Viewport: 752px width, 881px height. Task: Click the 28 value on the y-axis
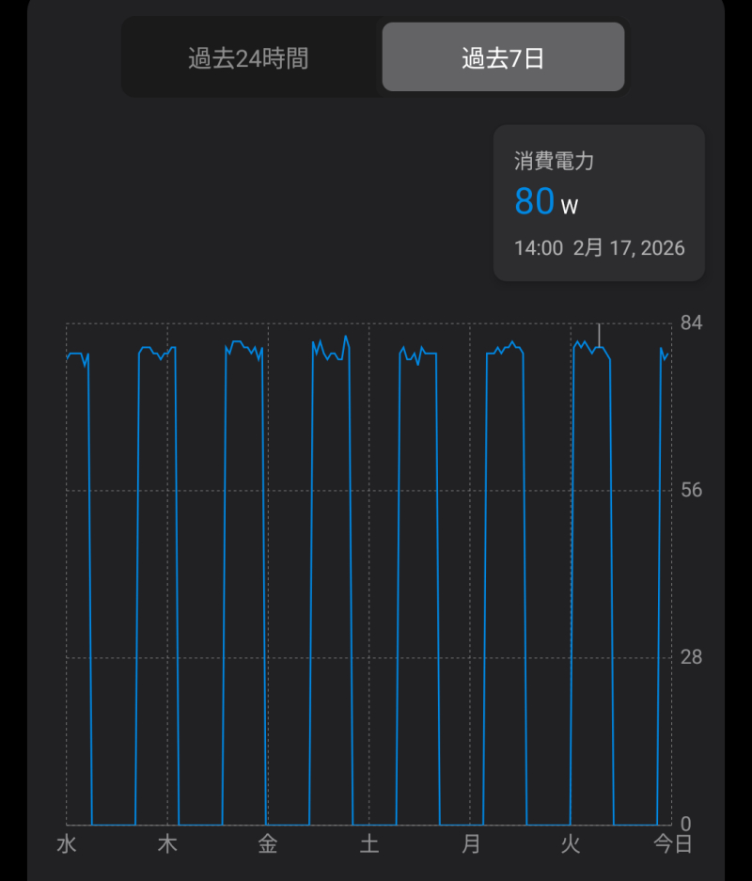[692, 657]
